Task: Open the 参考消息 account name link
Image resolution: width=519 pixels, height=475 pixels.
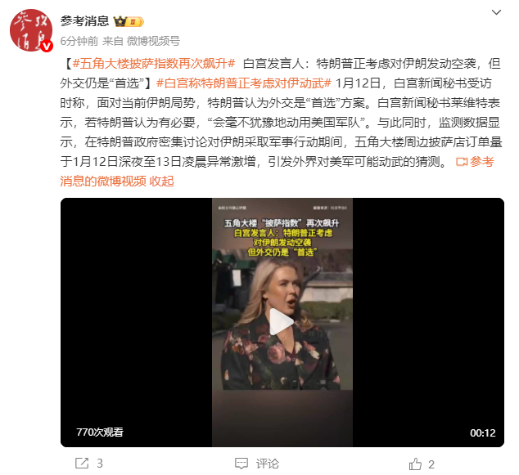Action: 84,21
